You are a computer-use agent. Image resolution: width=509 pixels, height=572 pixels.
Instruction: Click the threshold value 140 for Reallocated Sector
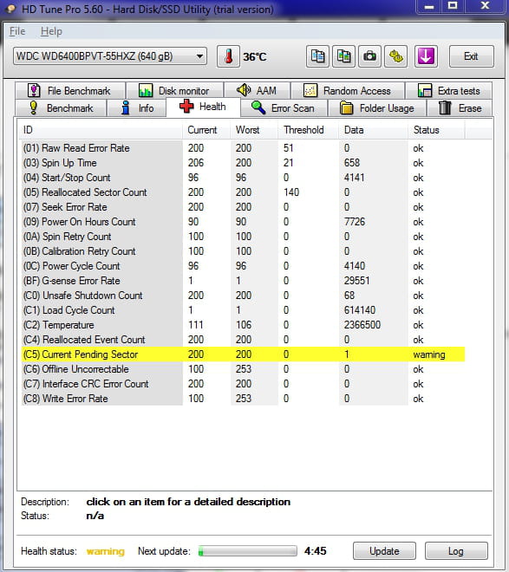pyautogui.click(x=291, y=192)
